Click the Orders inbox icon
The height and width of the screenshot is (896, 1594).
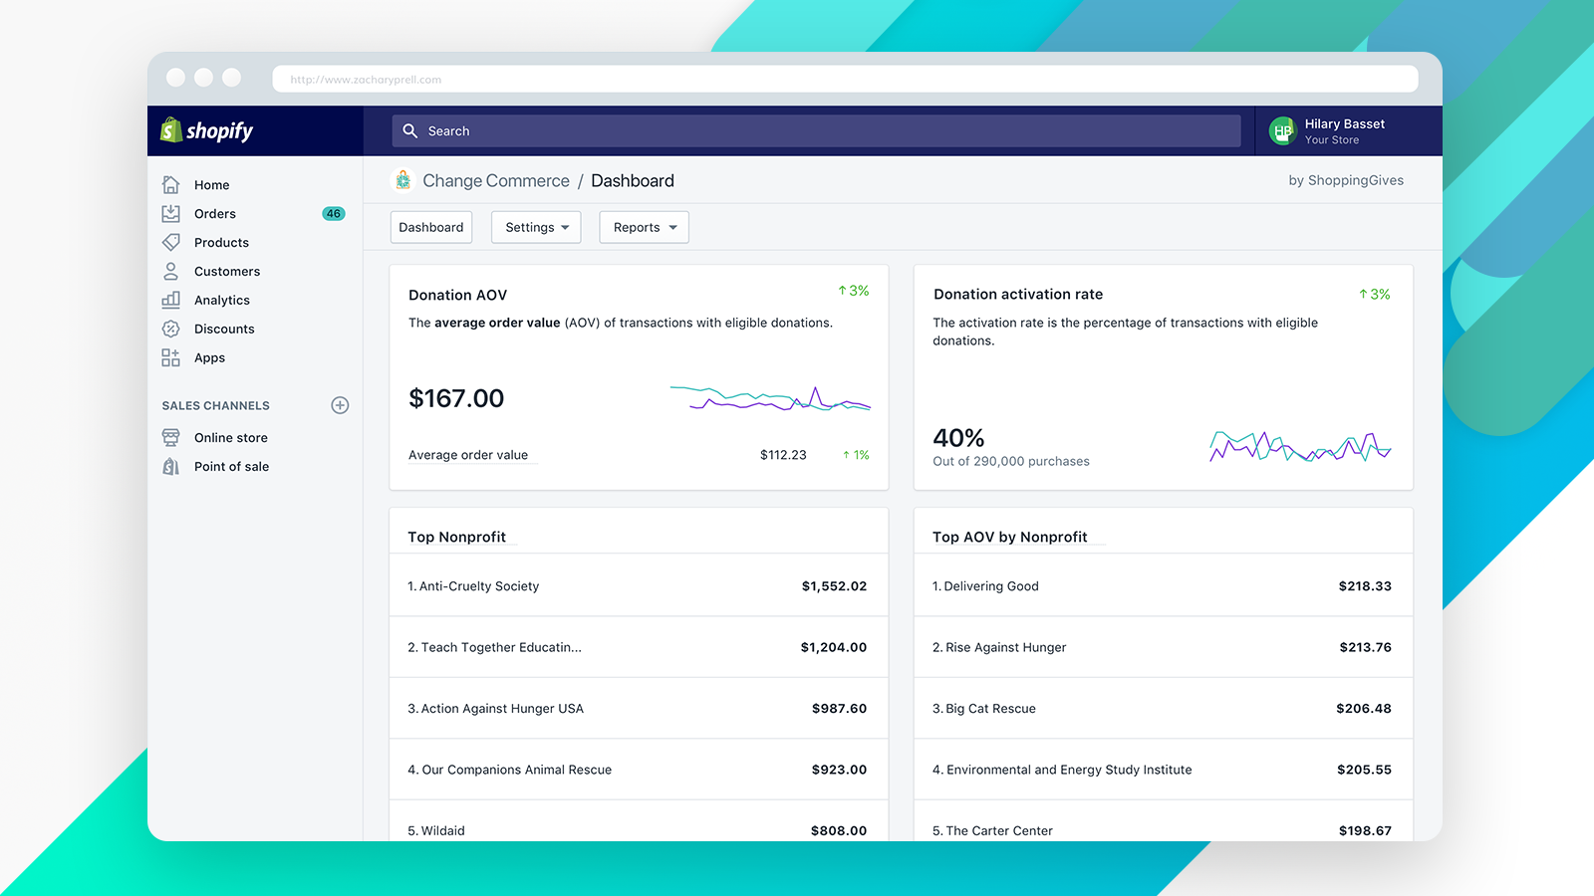pyautogui.click(x=171, y=214)
